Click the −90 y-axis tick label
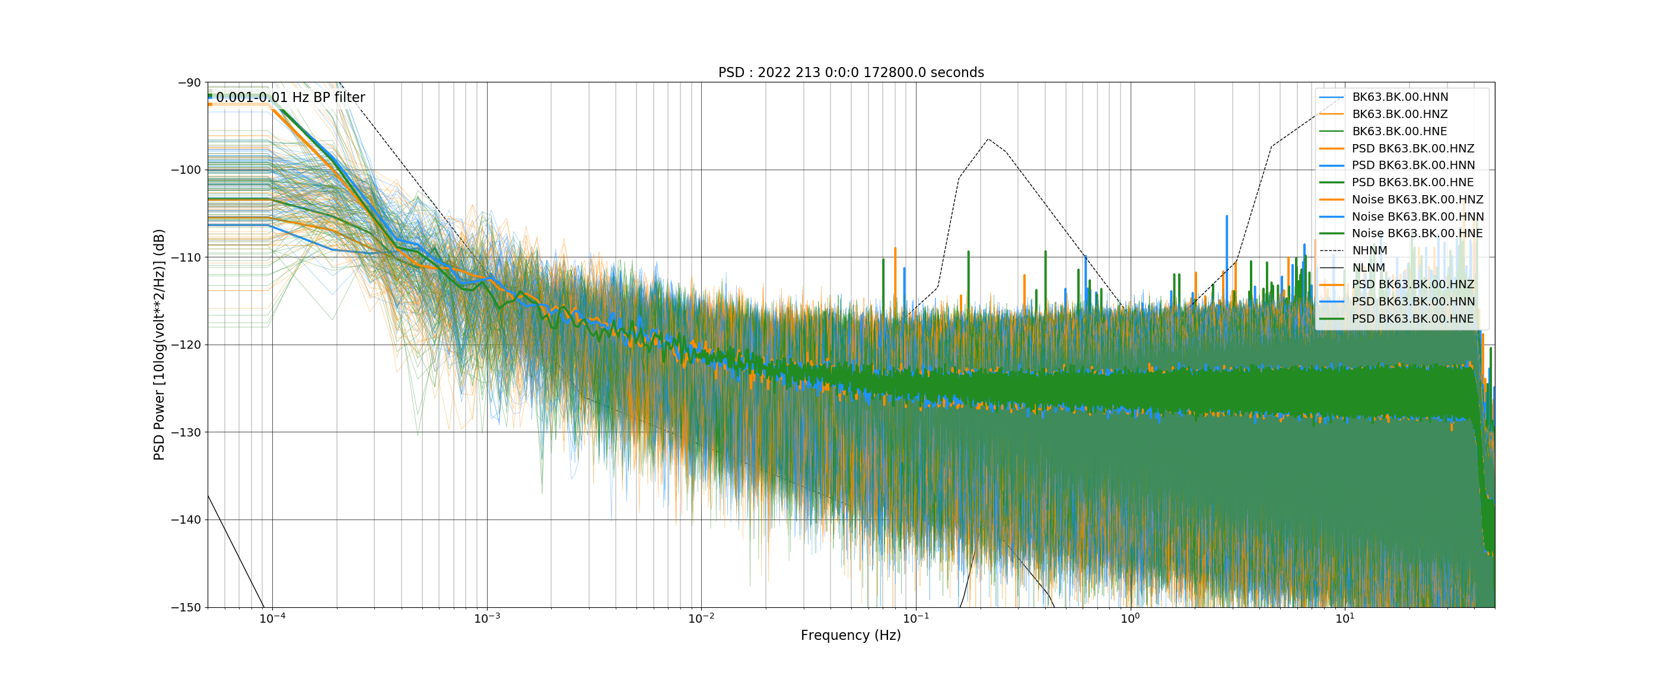The image size is (1661, 682). click(189, 82)
